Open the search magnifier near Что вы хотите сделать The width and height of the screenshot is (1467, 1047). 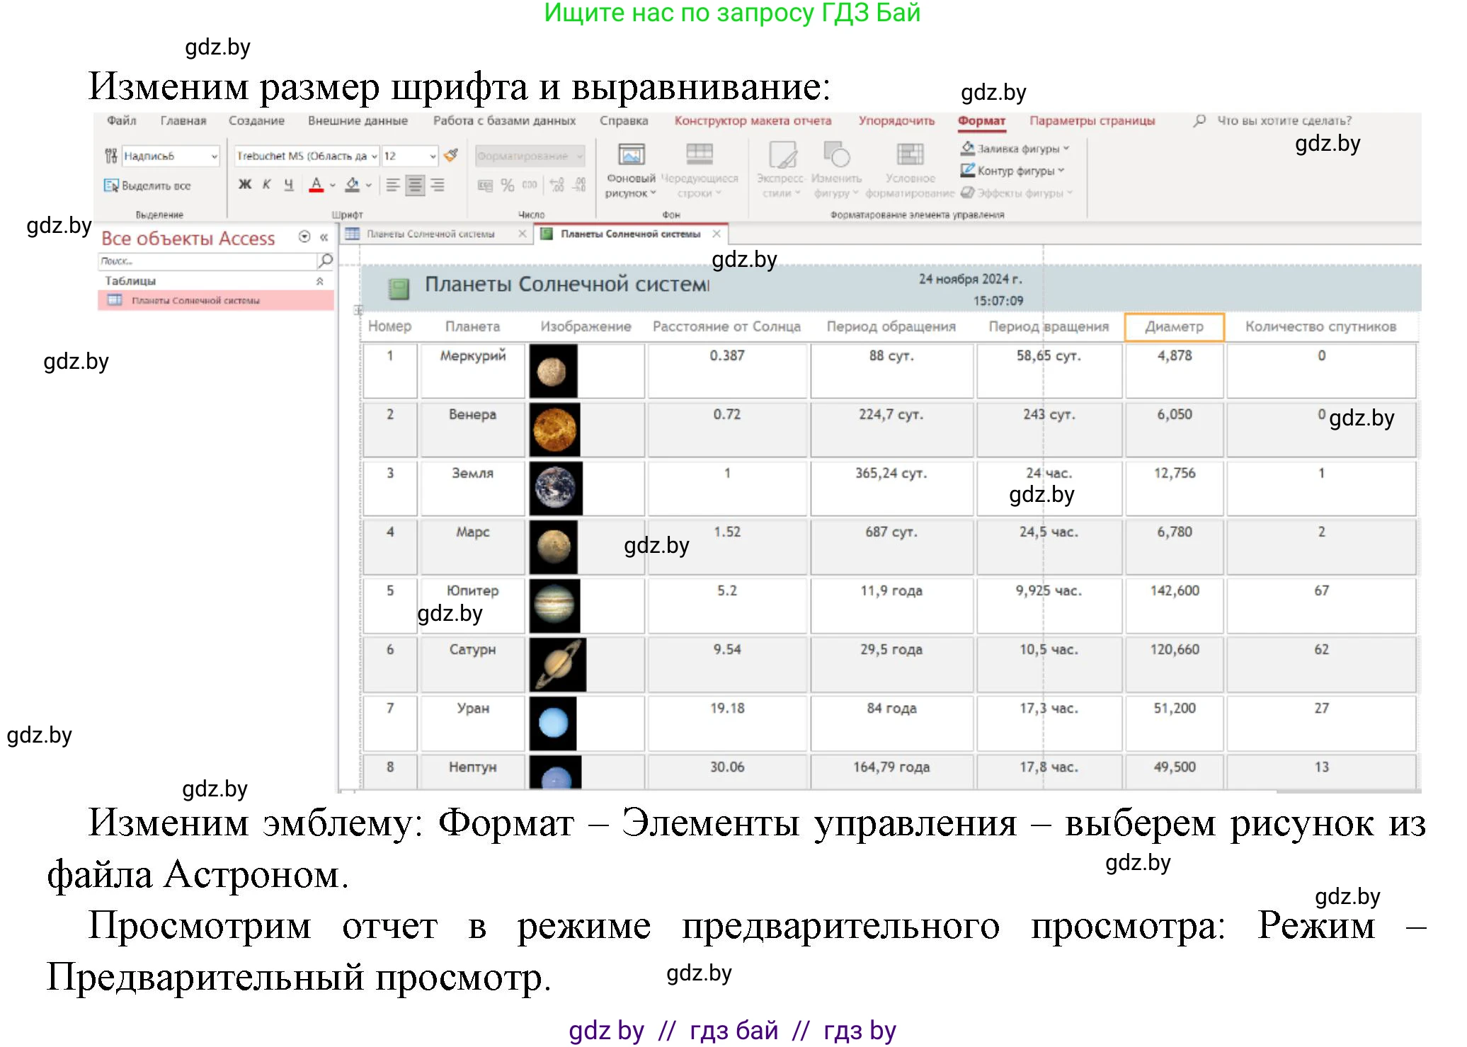[1198, 121]
